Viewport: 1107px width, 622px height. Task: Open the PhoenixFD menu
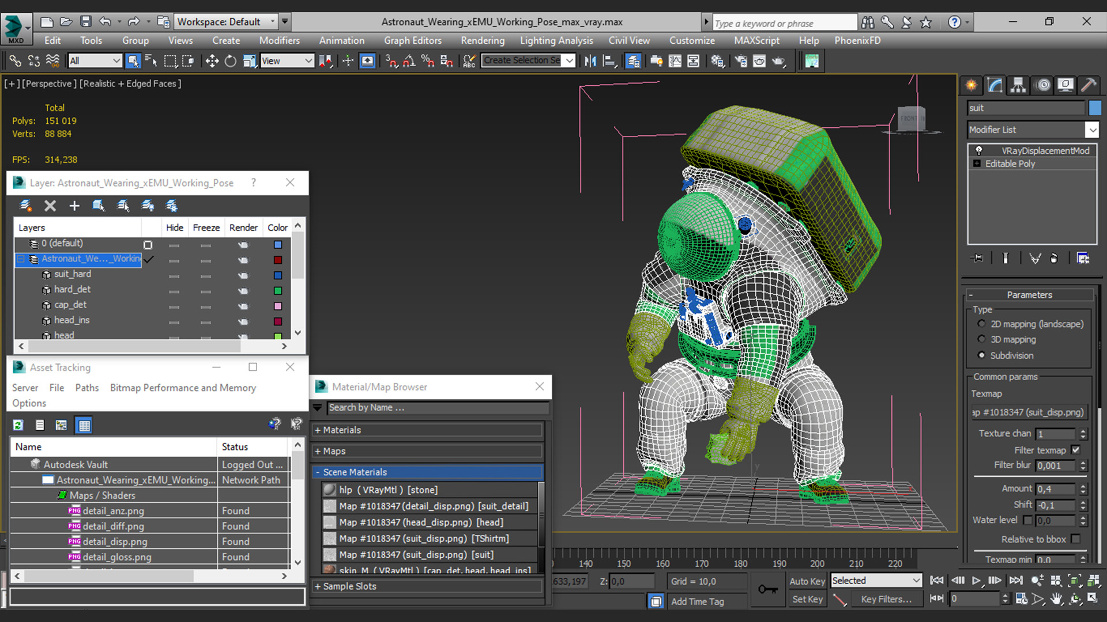point(857,40)
